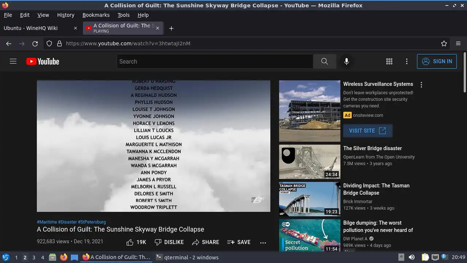
Task: Open Dividing Impact: The Tasman Bridge Collapse title
Action: tap(377, 189)
